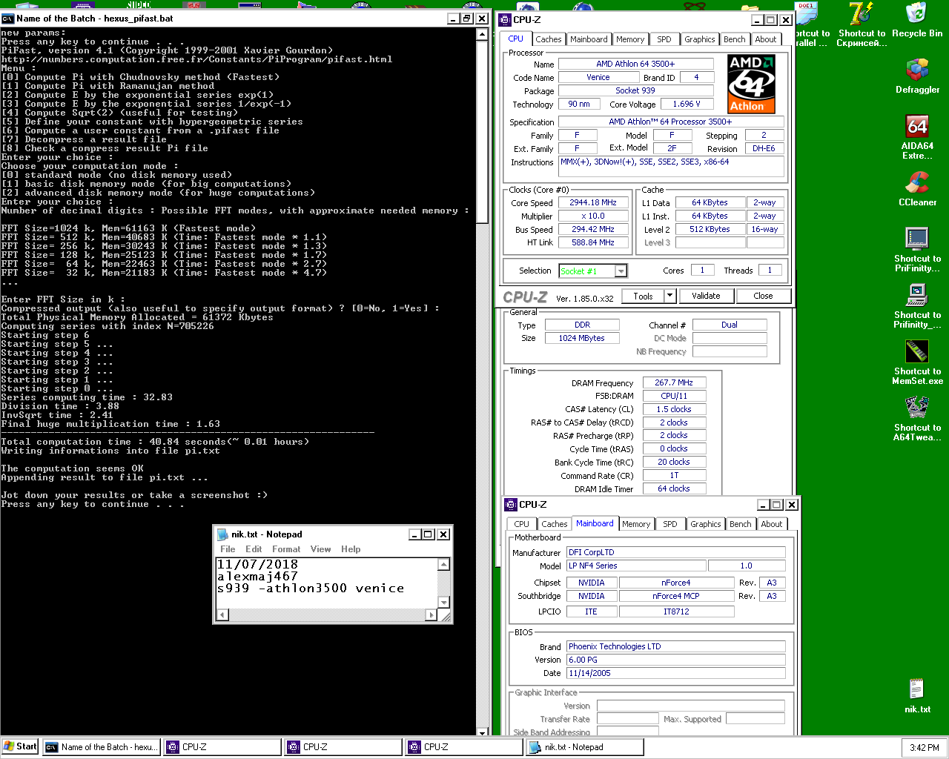
Task: Click the Notepad vertical scrollbar down arrow
Action: pyautogui.click(x=443, y=603)
